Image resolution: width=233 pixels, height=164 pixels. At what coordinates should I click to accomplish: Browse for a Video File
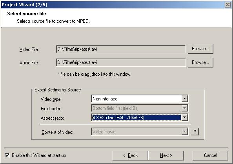coord(200,49)
